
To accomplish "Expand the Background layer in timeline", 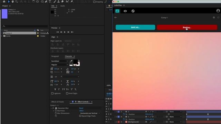I will tap(116, 122).
